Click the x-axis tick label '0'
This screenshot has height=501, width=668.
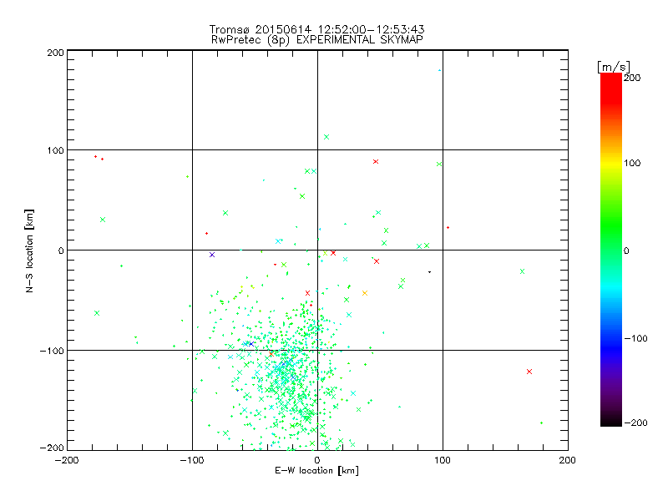[x=317, y=460]
